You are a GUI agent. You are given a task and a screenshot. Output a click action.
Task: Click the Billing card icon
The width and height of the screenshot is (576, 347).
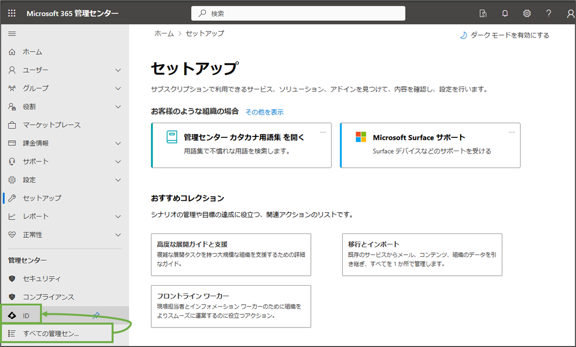(x=12, y=143)
